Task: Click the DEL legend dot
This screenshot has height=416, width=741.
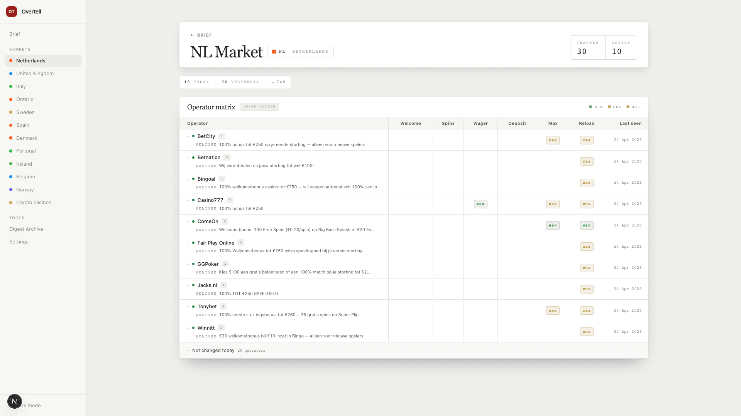Action: (628, 107)
